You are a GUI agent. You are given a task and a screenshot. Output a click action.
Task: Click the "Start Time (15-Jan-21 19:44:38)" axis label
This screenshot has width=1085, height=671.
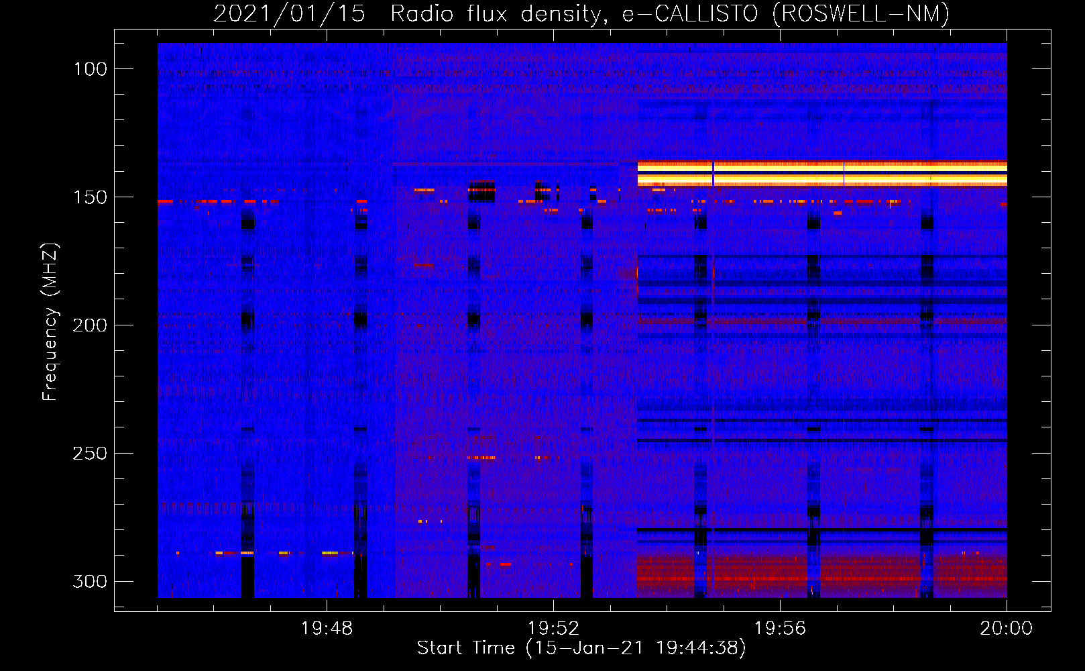pyautogui.click(x=581, y=648)
